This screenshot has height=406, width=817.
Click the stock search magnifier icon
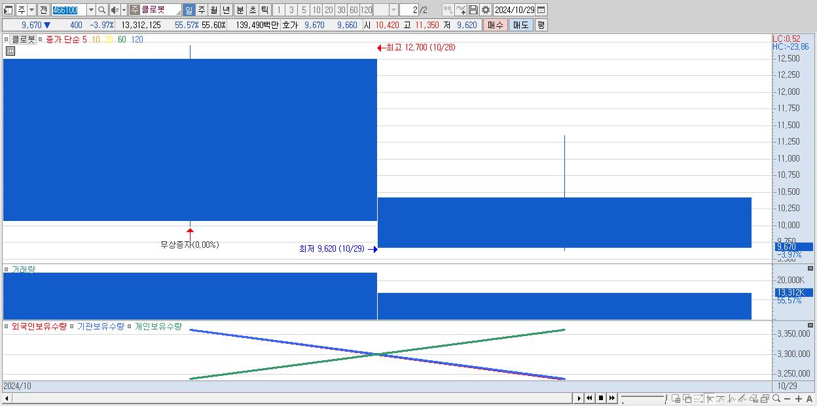click(101, 10)
